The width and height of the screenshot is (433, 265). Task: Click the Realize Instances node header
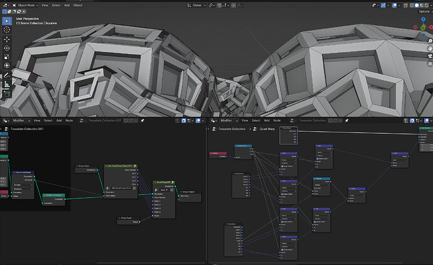pos(54,195)
